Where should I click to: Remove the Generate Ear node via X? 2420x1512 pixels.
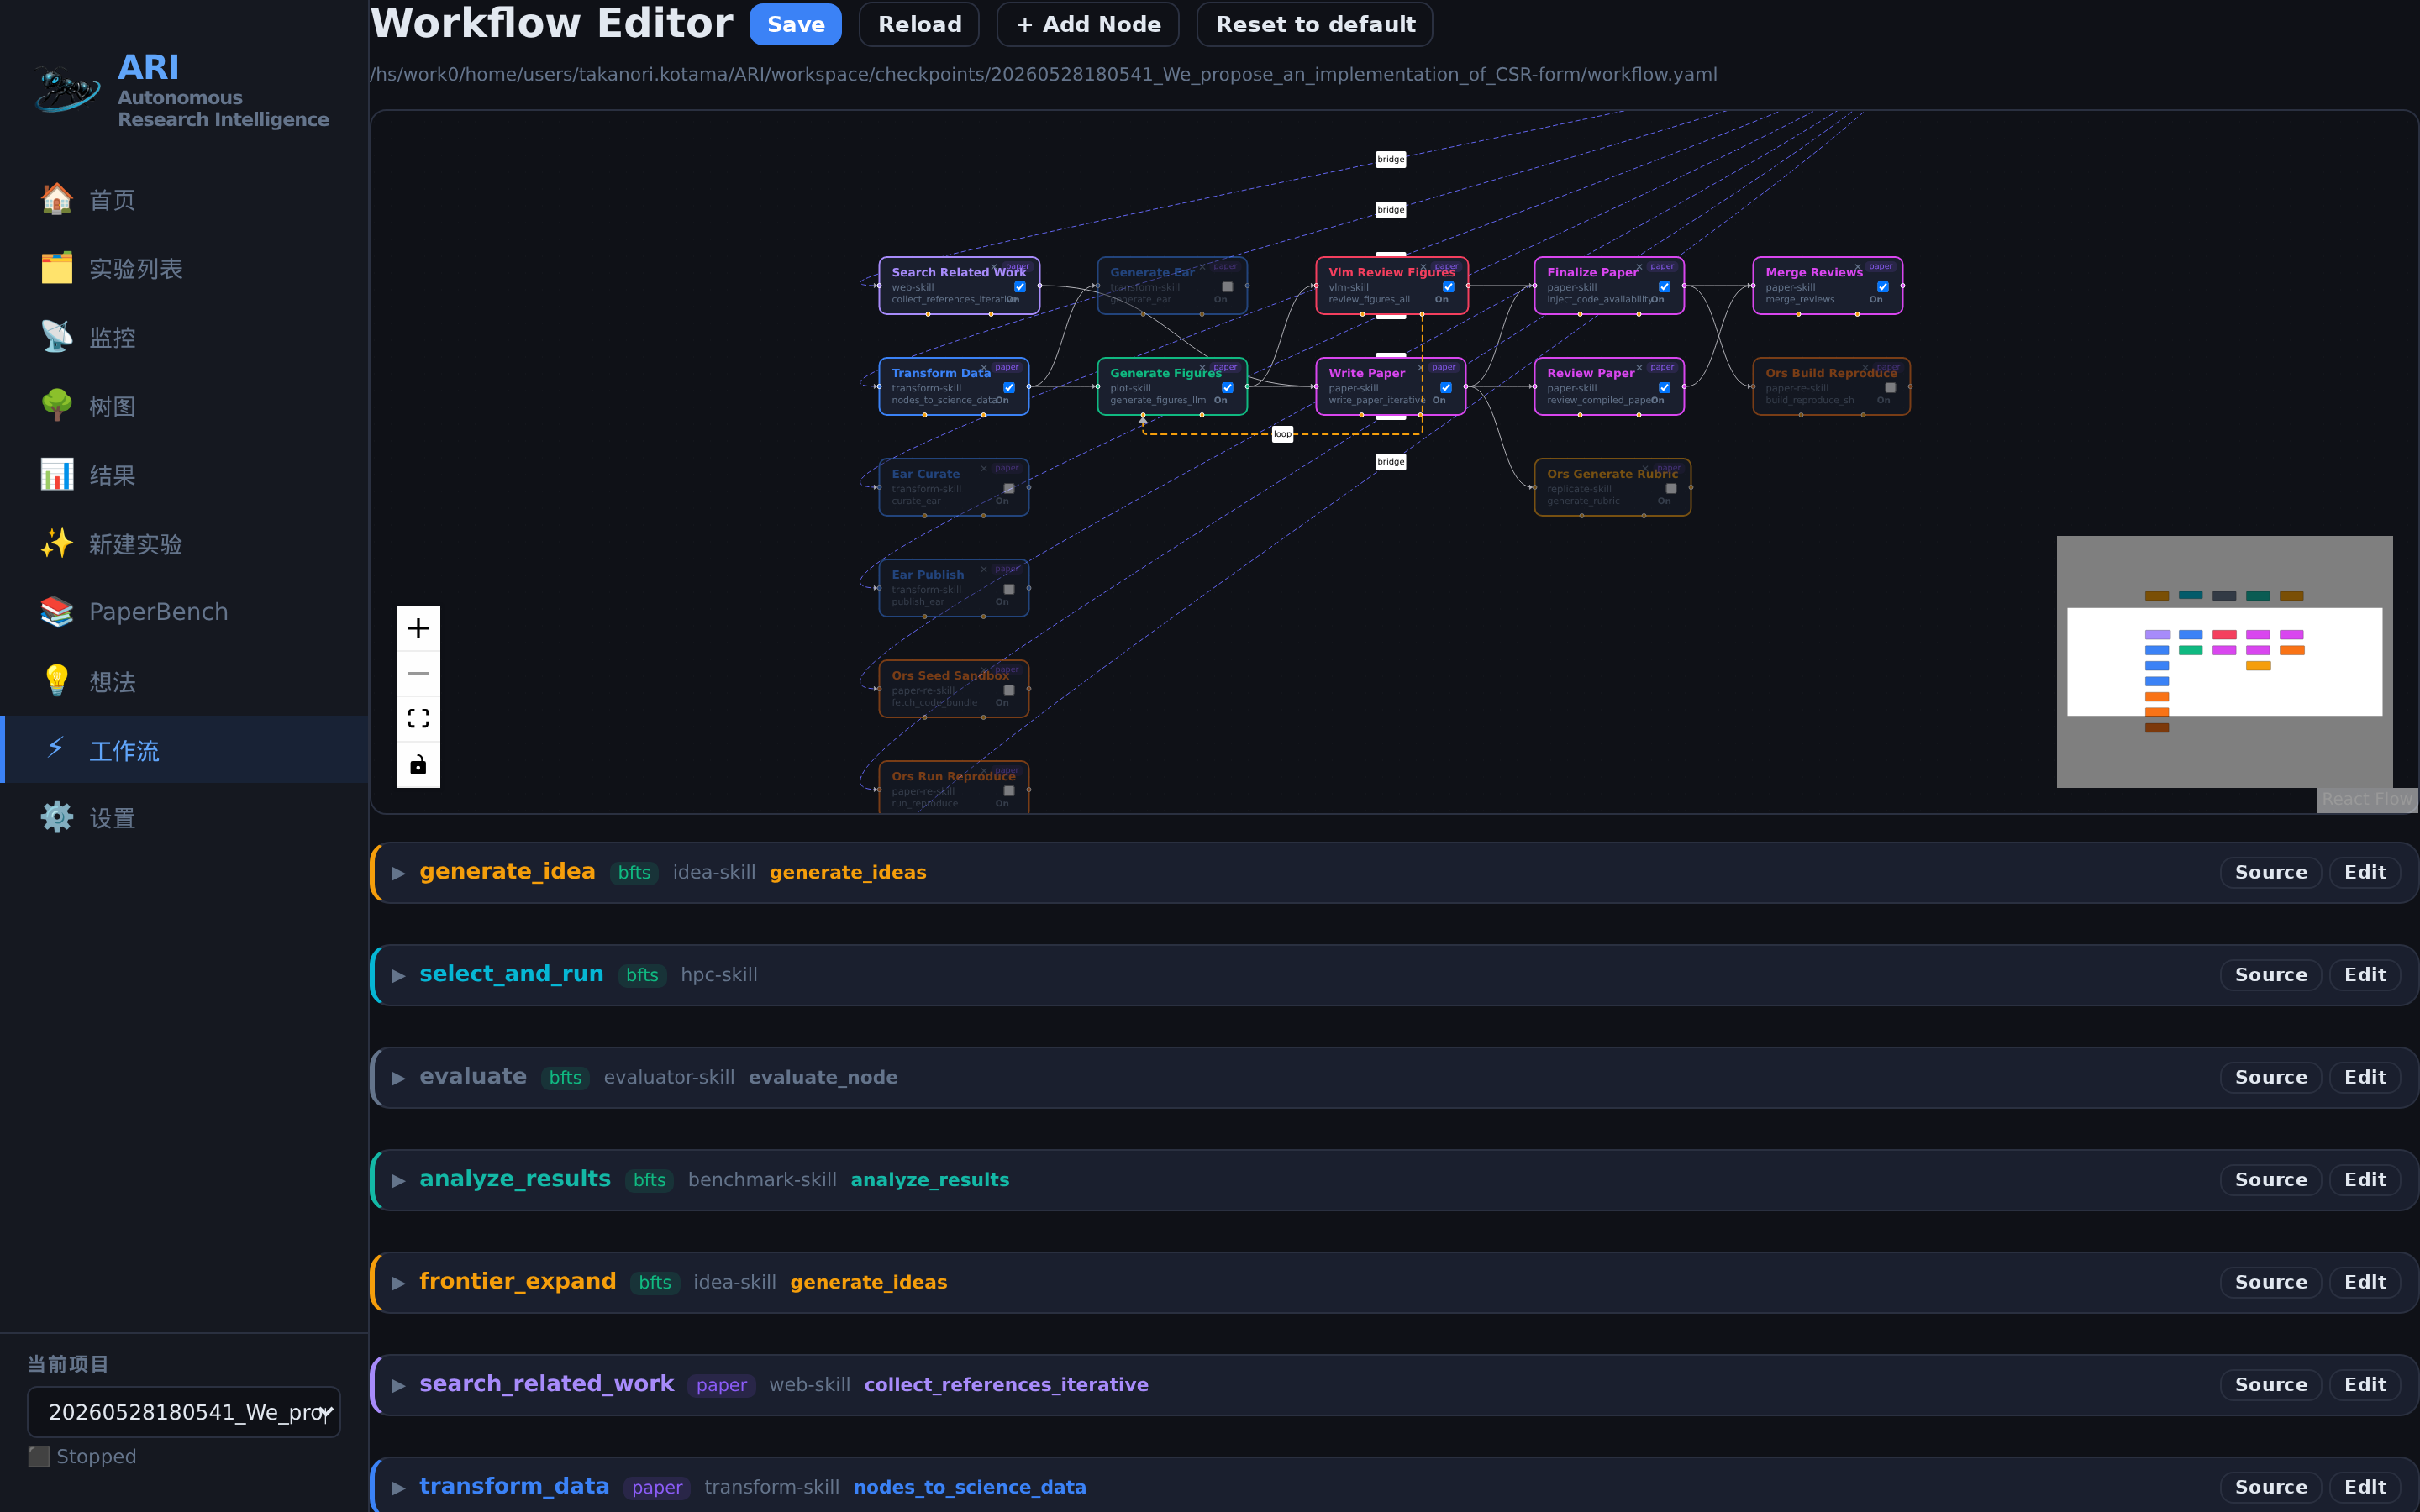[1202, 267]
